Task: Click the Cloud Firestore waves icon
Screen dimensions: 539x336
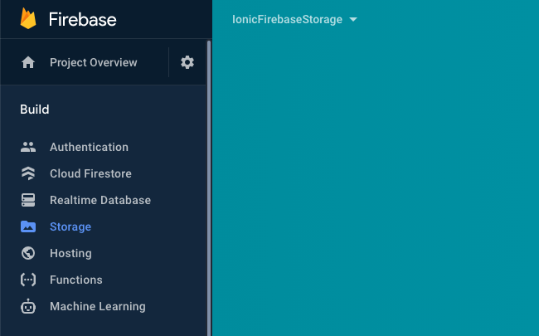Action: [x=28, y=174]
